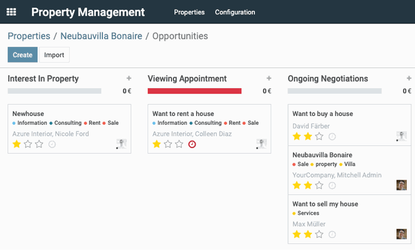Click plus icon on Viewing Appointment column
The width and height of the screenshot is (415, 250).
pos(268,78)
